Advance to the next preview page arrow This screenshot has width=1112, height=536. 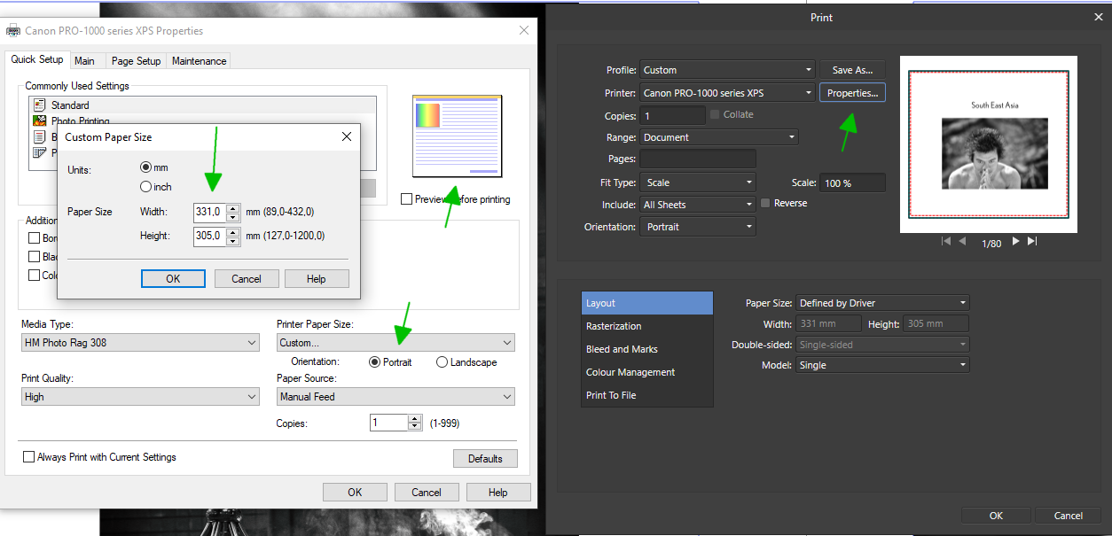[x=1014, y=240]
